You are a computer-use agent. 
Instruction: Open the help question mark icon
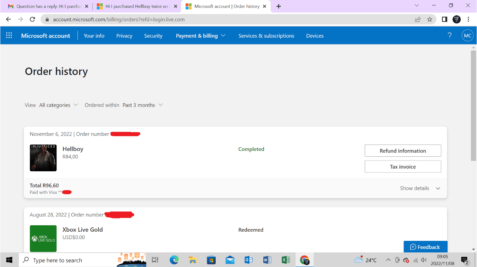click(x=449, y=36)
